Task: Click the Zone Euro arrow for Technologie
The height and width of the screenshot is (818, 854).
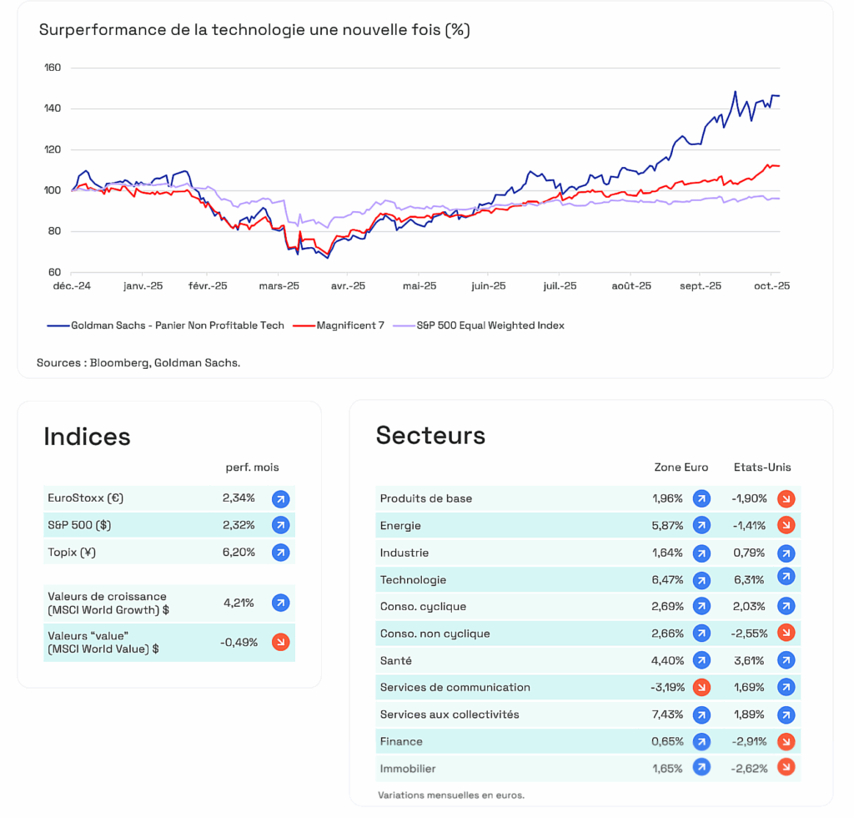Action: tap(701, 580)
